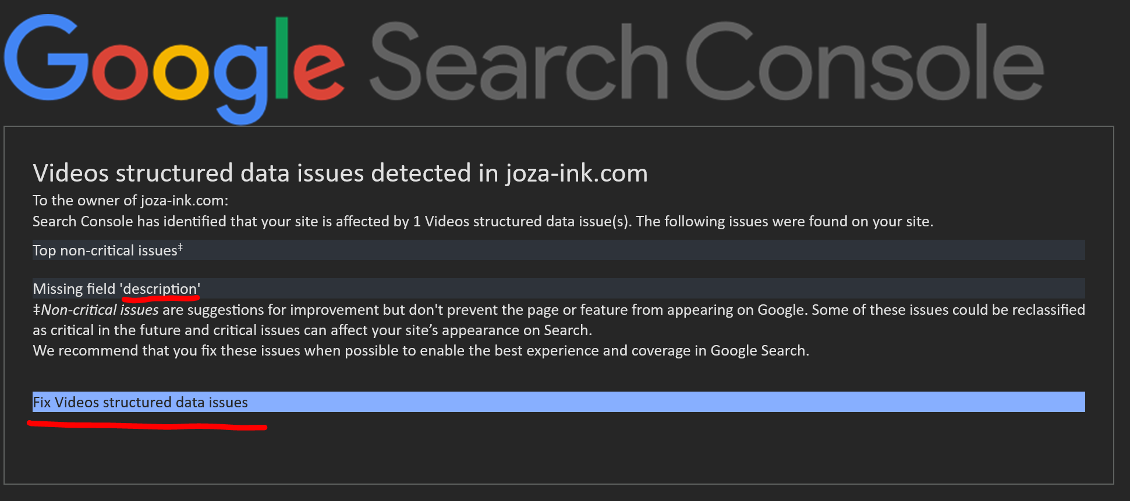Click the italic 'Non-critical issues' footnote text

[x=100, y=310]
